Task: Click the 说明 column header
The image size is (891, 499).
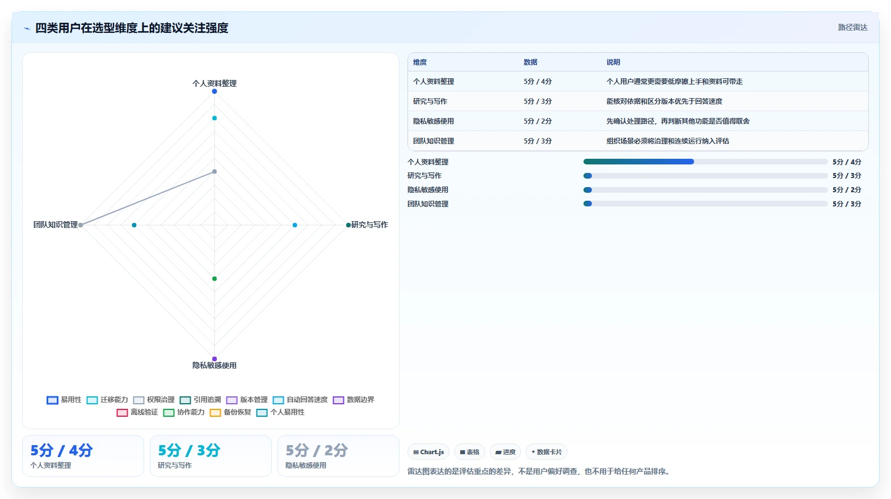Action: tap(613, 62)
